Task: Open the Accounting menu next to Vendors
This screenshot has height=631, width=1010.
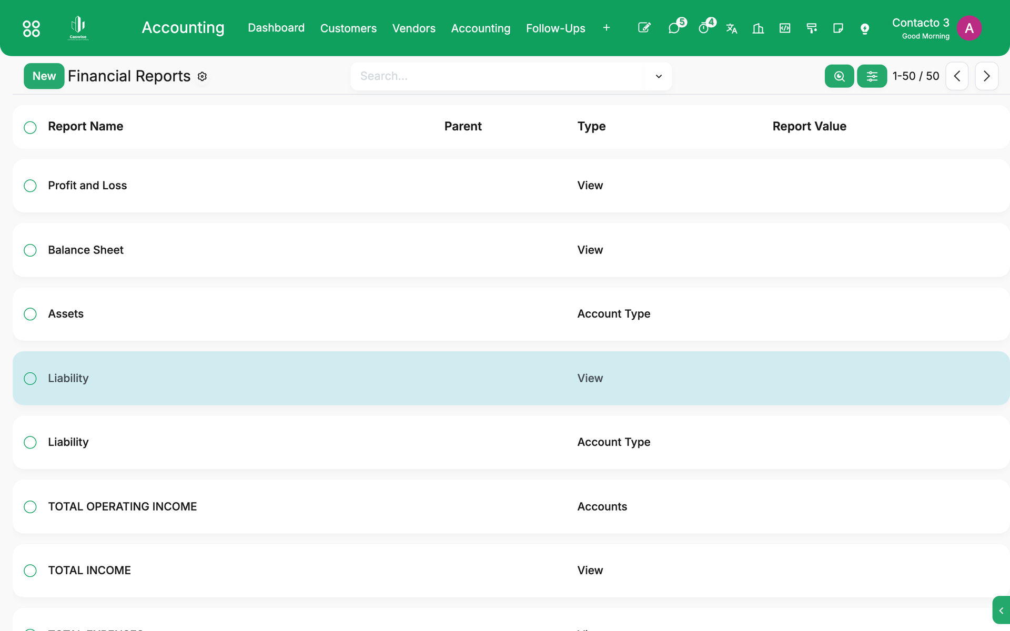Action: click(481, 28)
